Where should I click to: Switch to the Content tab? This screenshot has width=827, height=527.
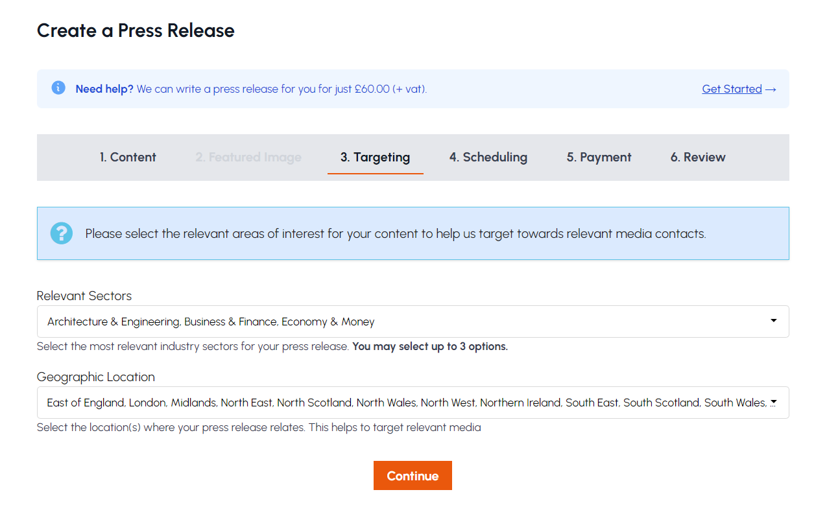click(x=127, y=157)
